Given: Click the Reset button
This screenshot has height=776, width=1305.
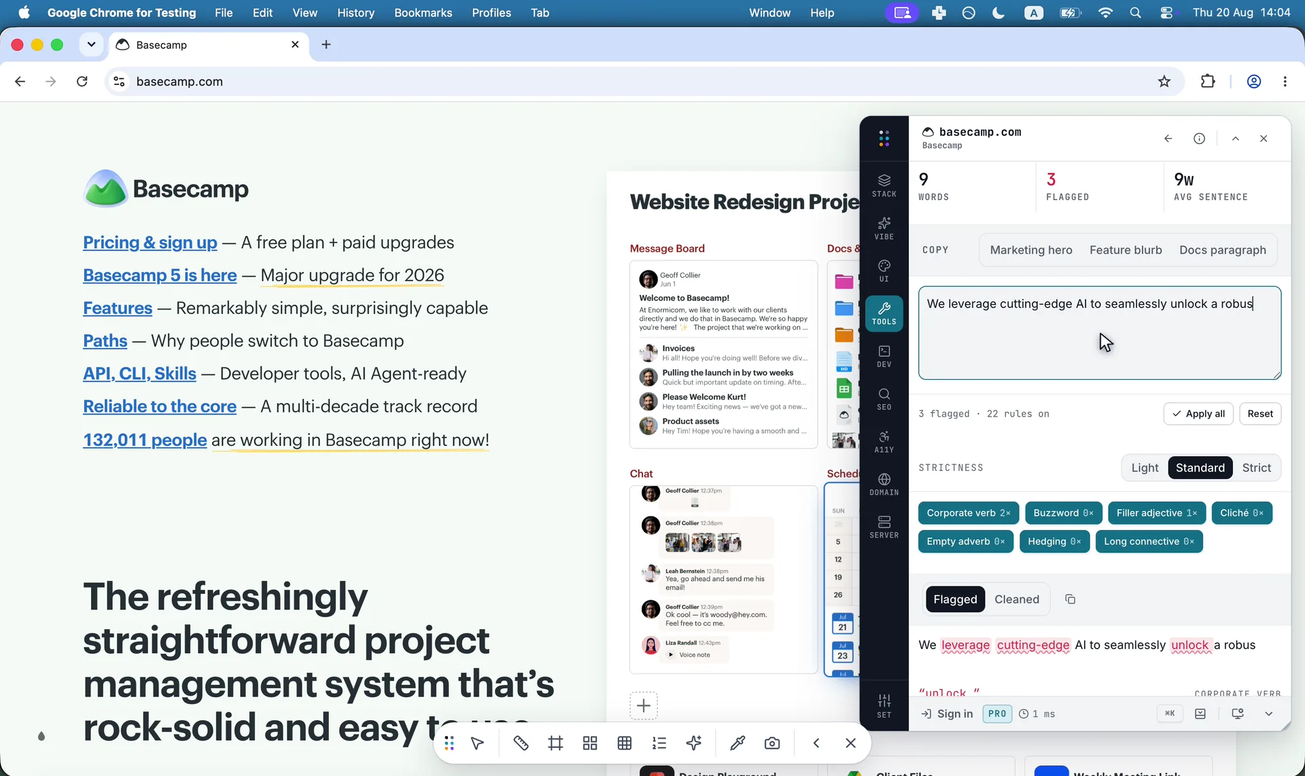Looking at the screenshot, I should pyautogui.click(x=1260, y=414).
